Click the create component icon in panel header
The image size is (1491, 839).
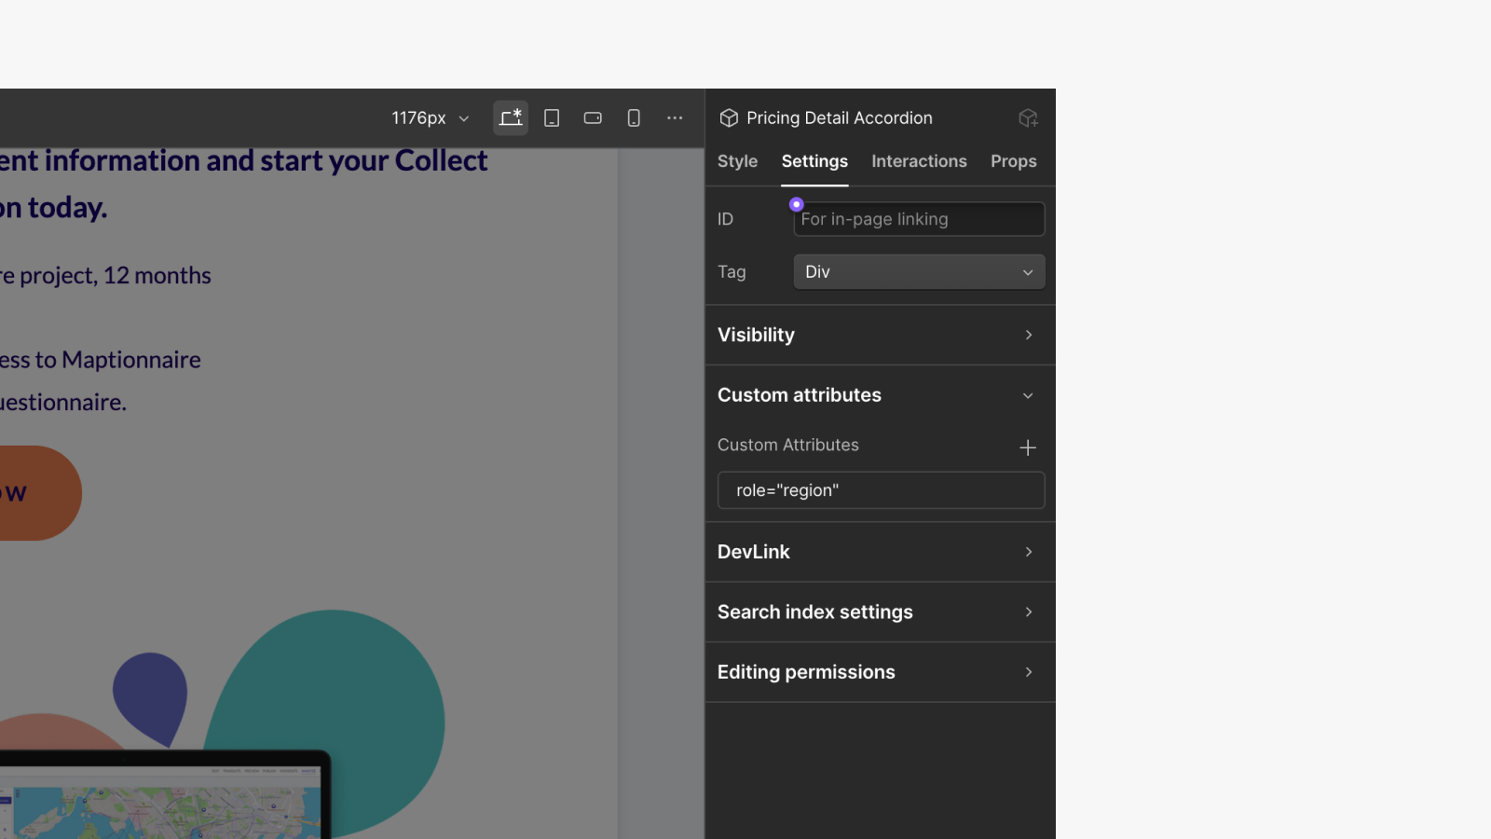(x=1028, y=118)
